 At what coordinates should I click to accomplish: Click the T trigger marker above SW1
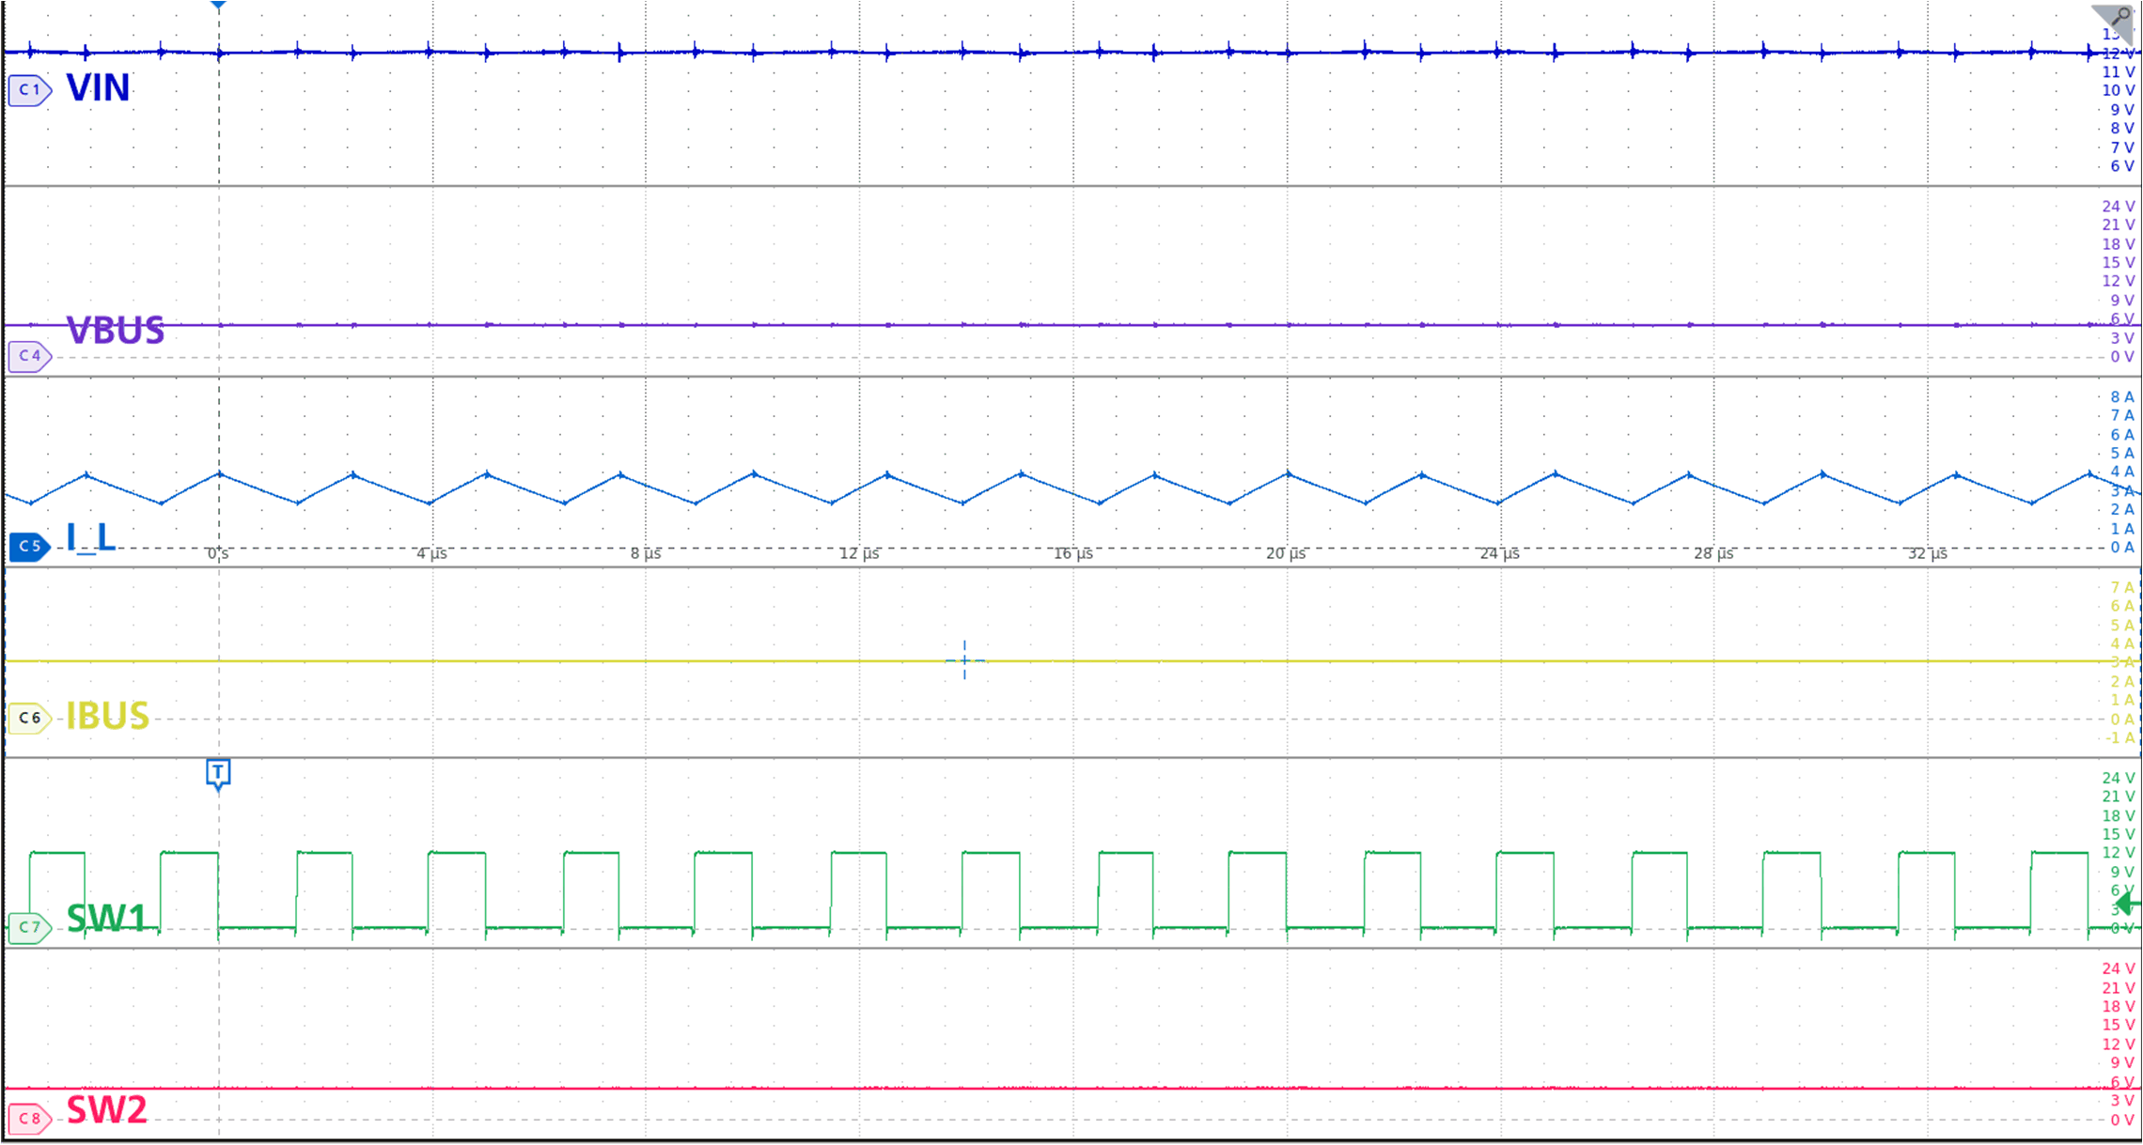coord(218,772)
